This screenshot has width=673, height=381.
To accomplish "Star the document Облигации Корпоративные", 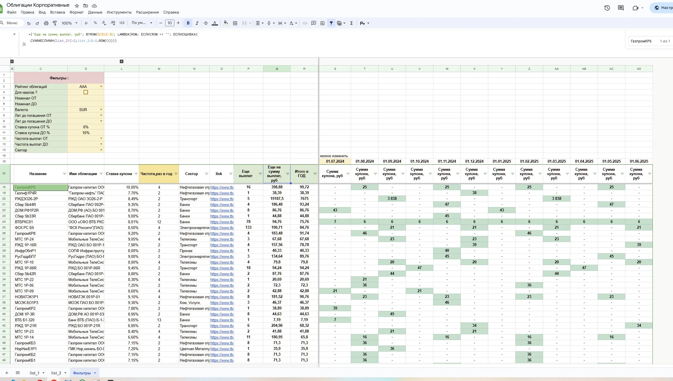I will 77,6.
